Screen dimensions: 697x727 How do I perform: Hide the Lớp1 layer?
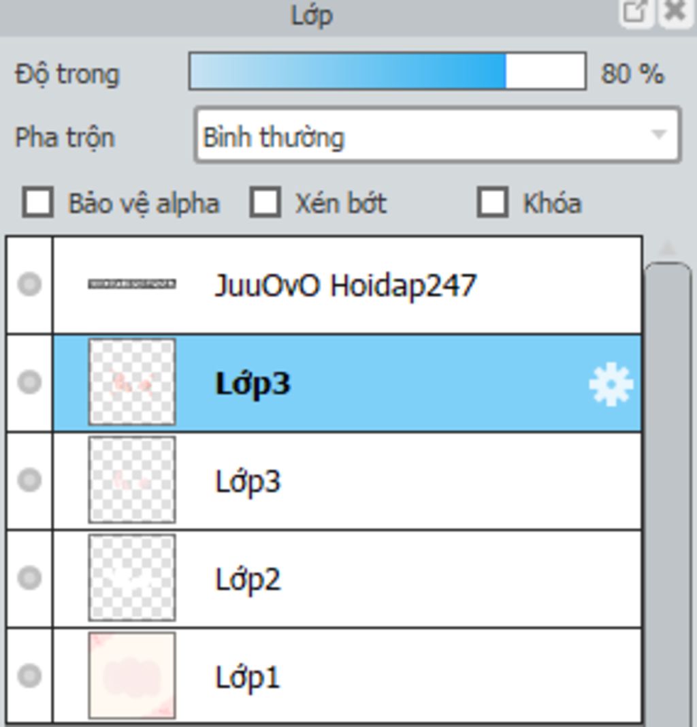click(29, 676)
